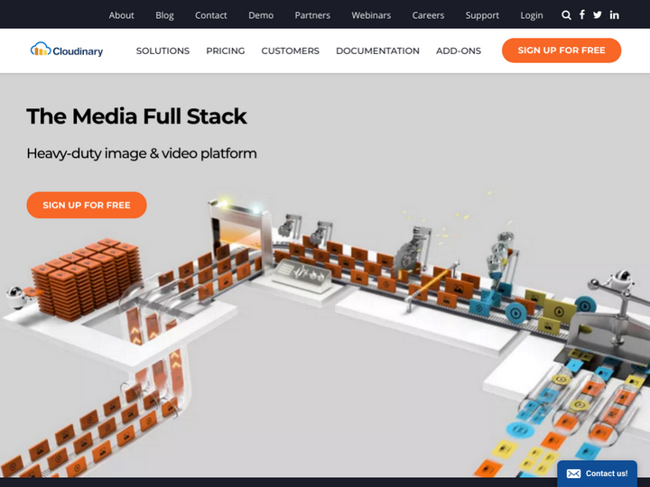The image size is (650, 487).
Task: Visit the Careers link
Action: tap(428, 15)
